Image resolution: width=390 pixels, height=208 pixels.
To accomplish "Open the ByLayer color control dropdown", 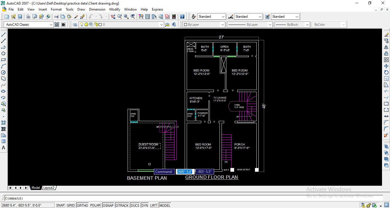I will 222,25.
